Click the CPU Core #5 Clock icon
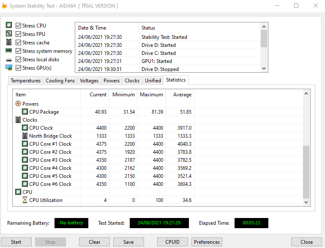The image size is (325, 248). click(x=25, y=176)
